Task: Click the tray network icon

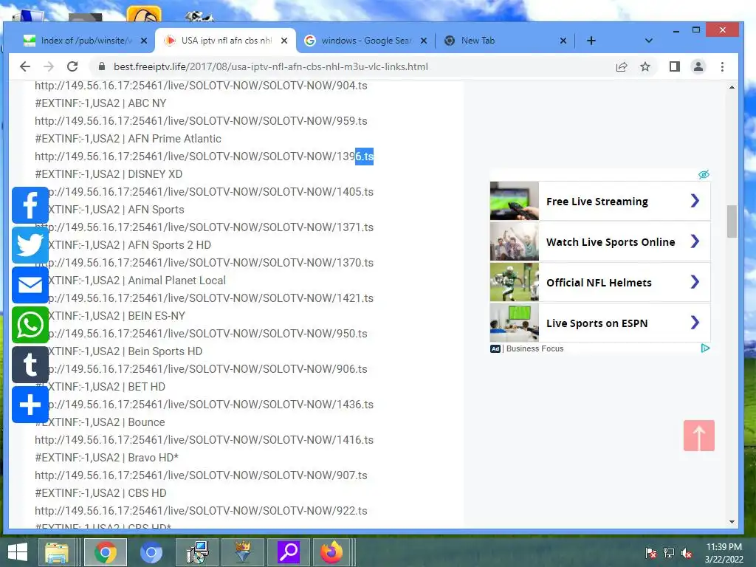Action: point(669,552)
